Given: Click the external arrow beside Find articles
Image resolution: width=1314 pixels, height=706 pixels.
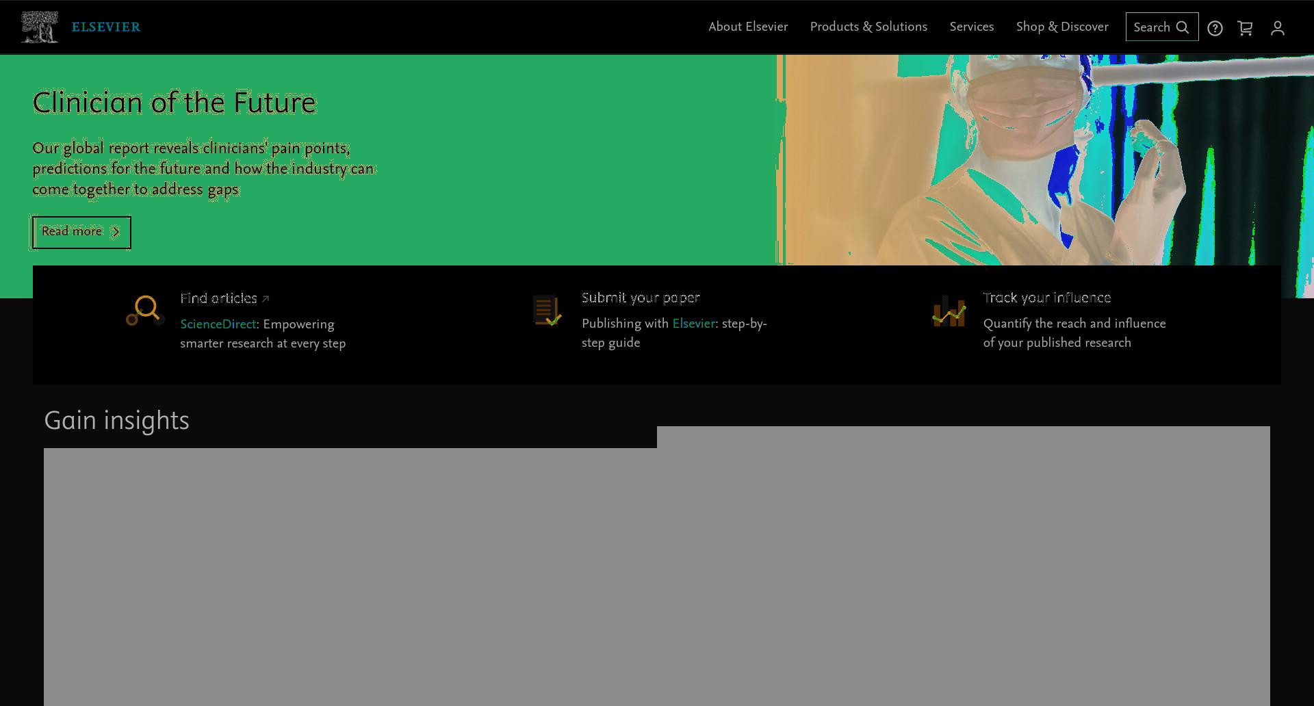Looking at the screenshot, I should 266,299.
